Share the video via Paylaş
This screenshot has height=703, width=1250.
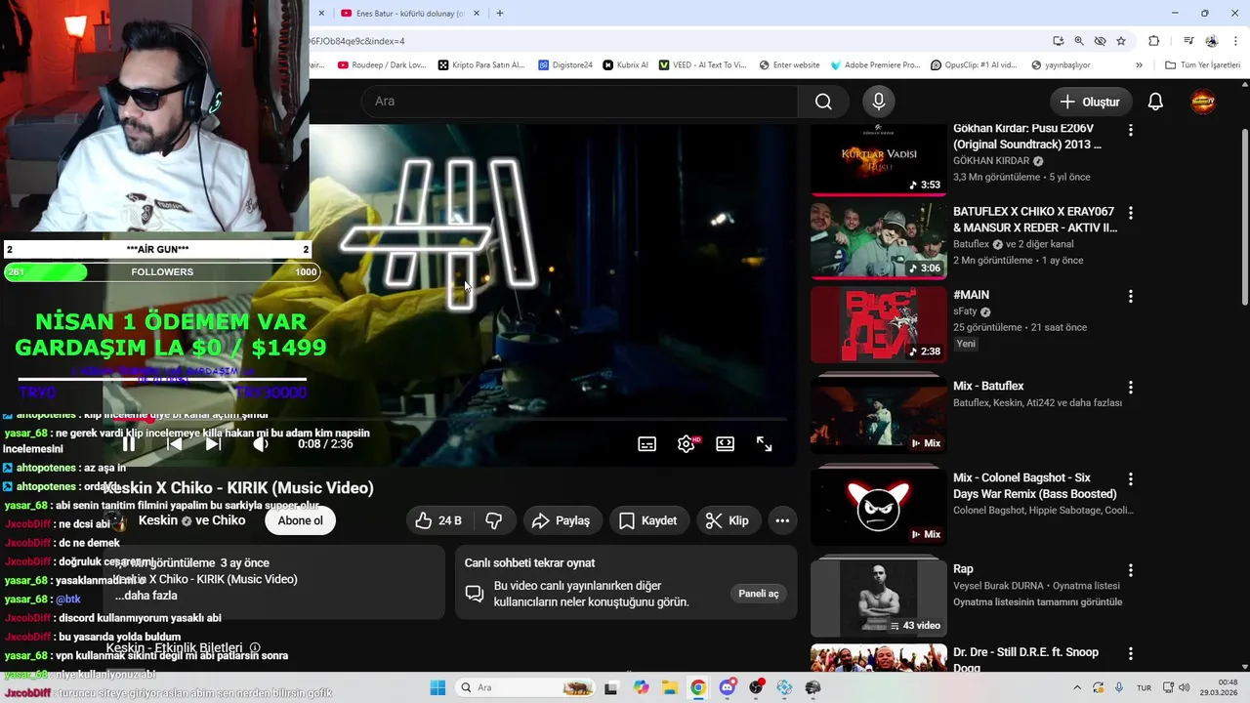[561, 520]
